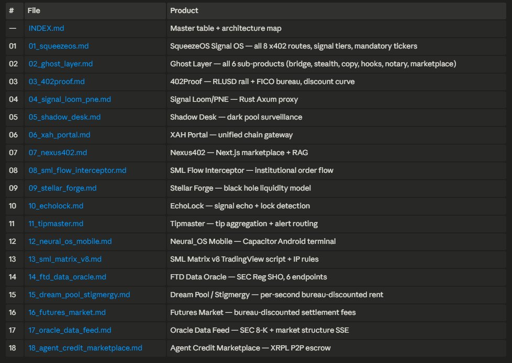Select 'Agent Credit Marketplace — XRPL P2P escrow'
512x363 pixels.
pos(250,348)
